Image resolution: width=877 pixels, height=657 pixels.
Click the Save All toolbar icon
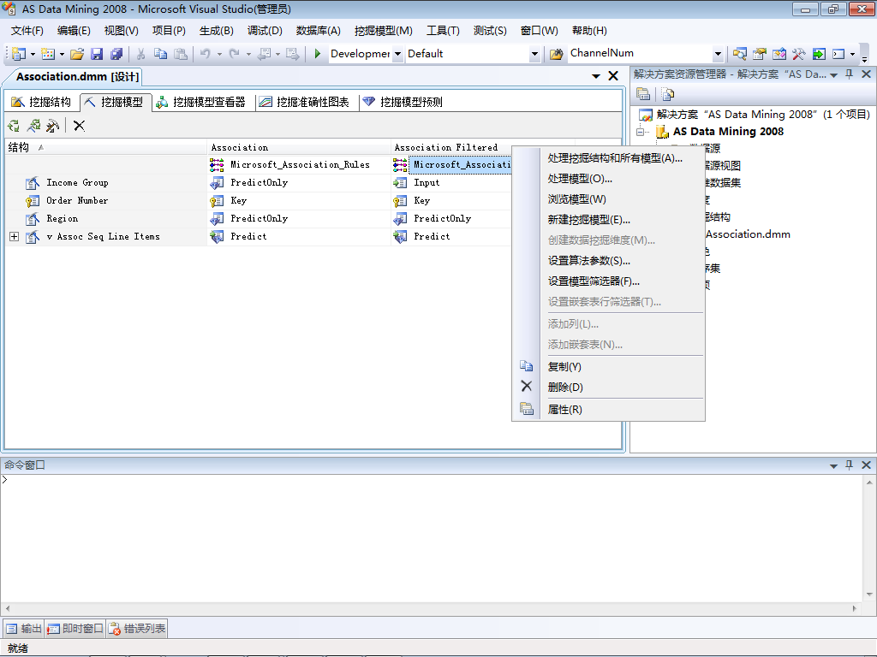(116, 54)
